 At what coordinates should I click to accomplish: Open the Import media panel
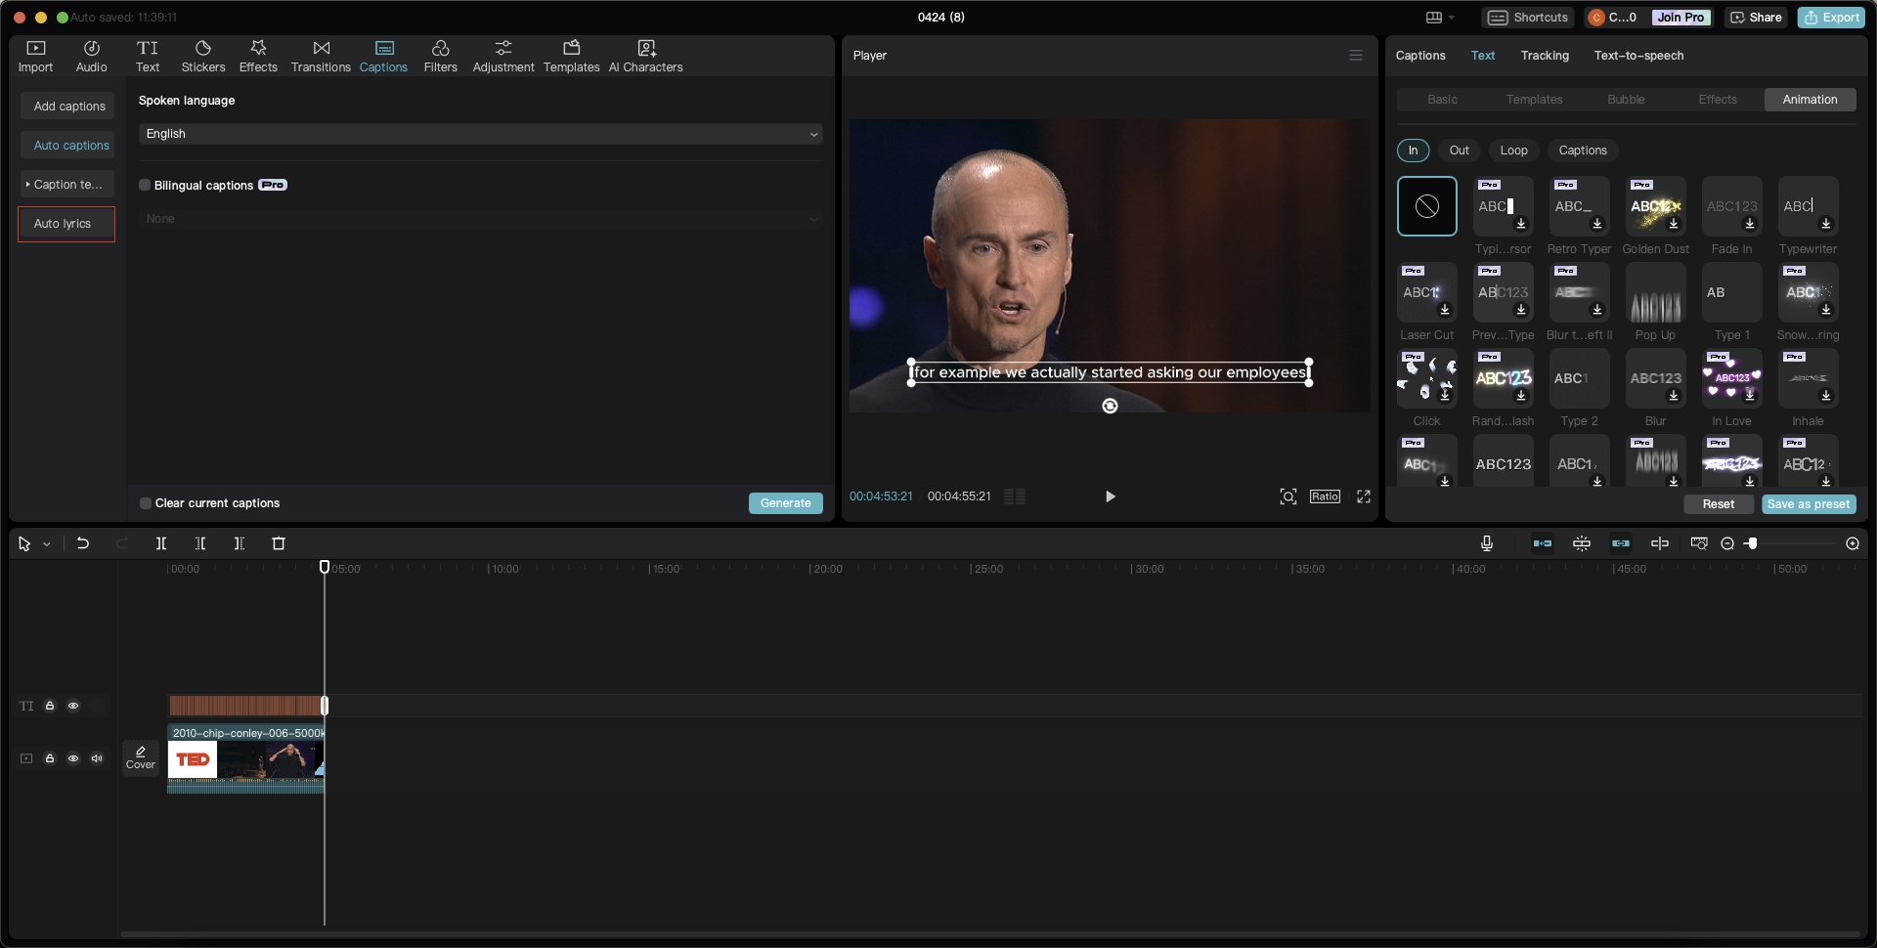(x=35, y=57)
